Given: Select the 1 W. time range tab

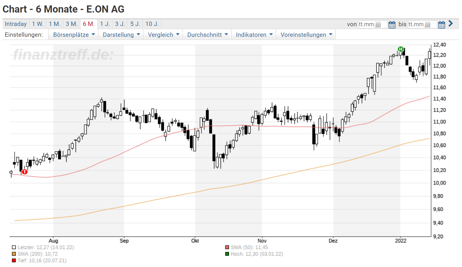Looking at the screenshot, I should 38,24.
